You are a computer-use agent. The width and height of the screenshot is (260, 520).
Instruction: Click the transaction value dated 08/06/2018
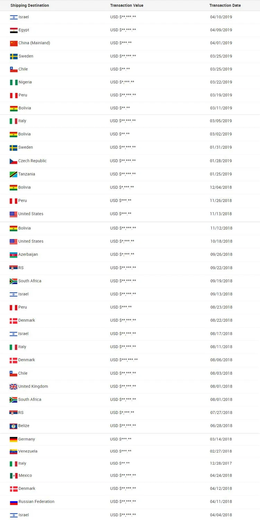(124, 360)
